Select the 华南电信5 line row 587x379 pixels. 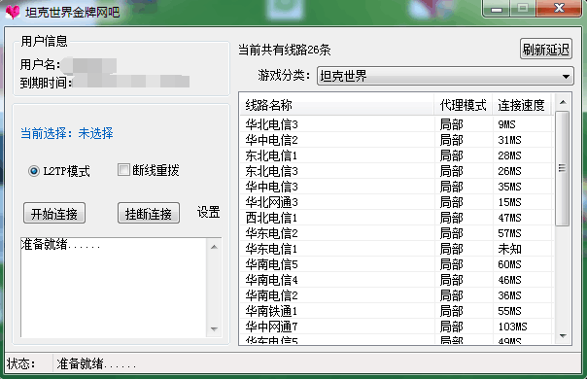coord(397,264)
